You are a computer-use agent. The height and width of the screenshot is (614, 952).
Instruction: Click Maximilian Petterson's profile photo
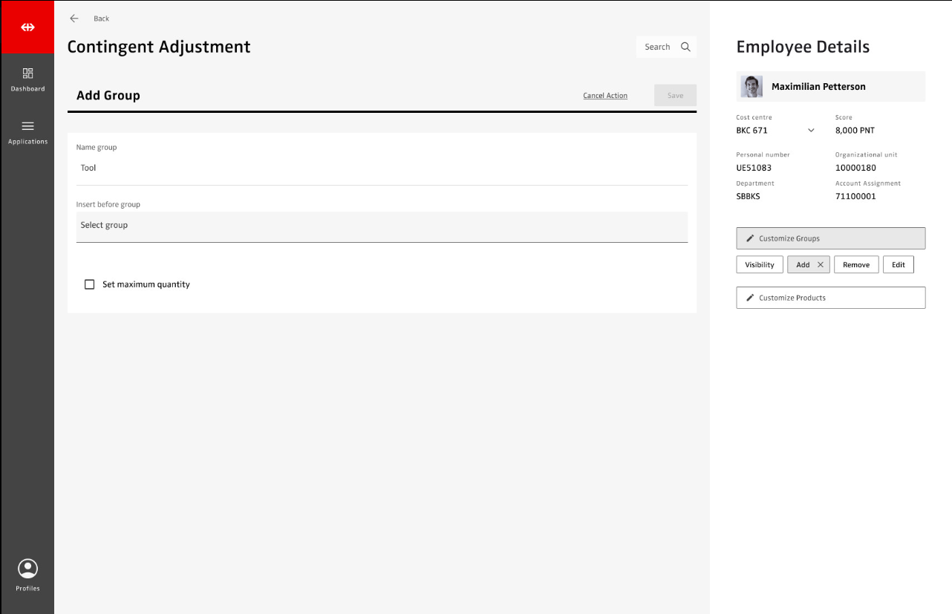(752, 87)
